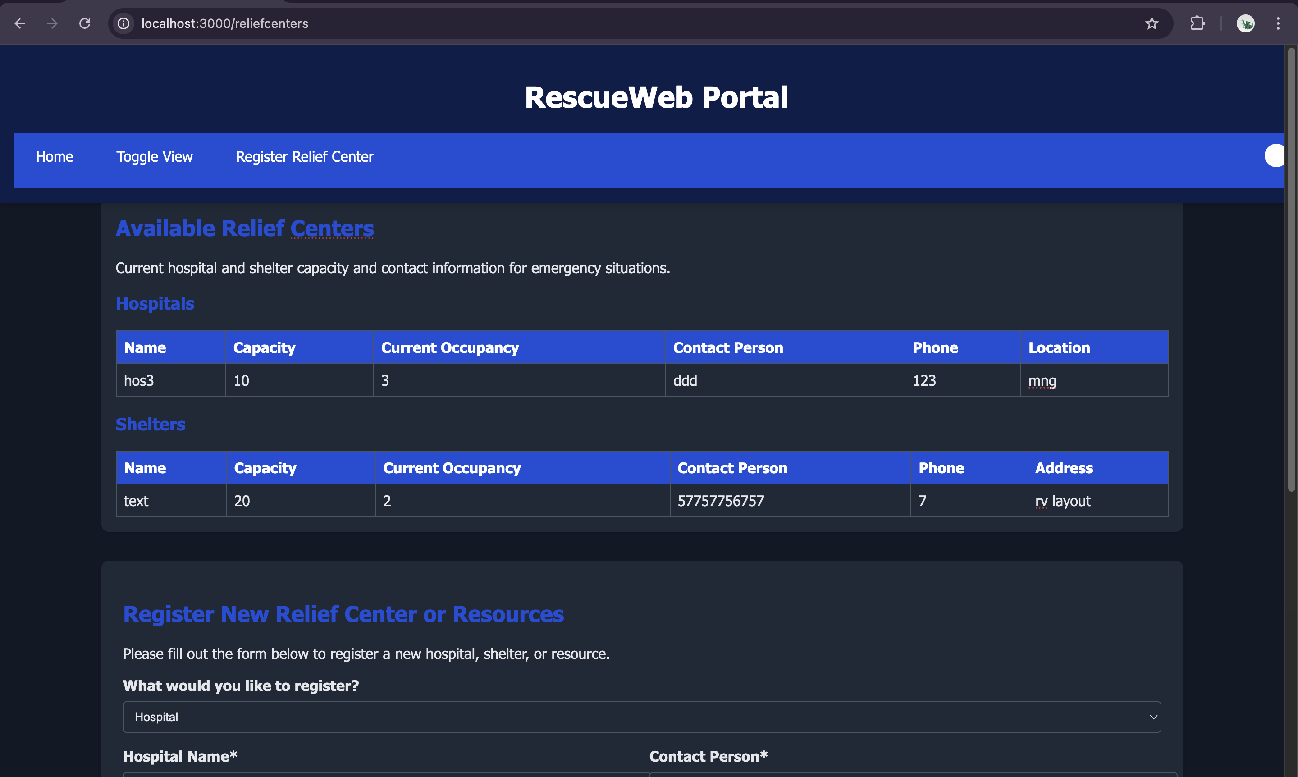Open the Chrome profile avatar
1298x777 pixels.
click(x=1245, y=23)
